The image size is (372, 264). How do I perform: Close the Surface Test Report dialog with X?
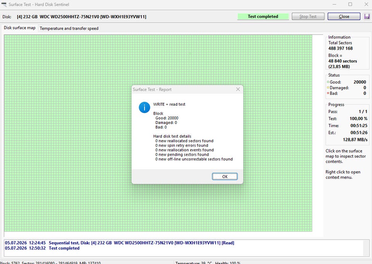coord(238,89)
